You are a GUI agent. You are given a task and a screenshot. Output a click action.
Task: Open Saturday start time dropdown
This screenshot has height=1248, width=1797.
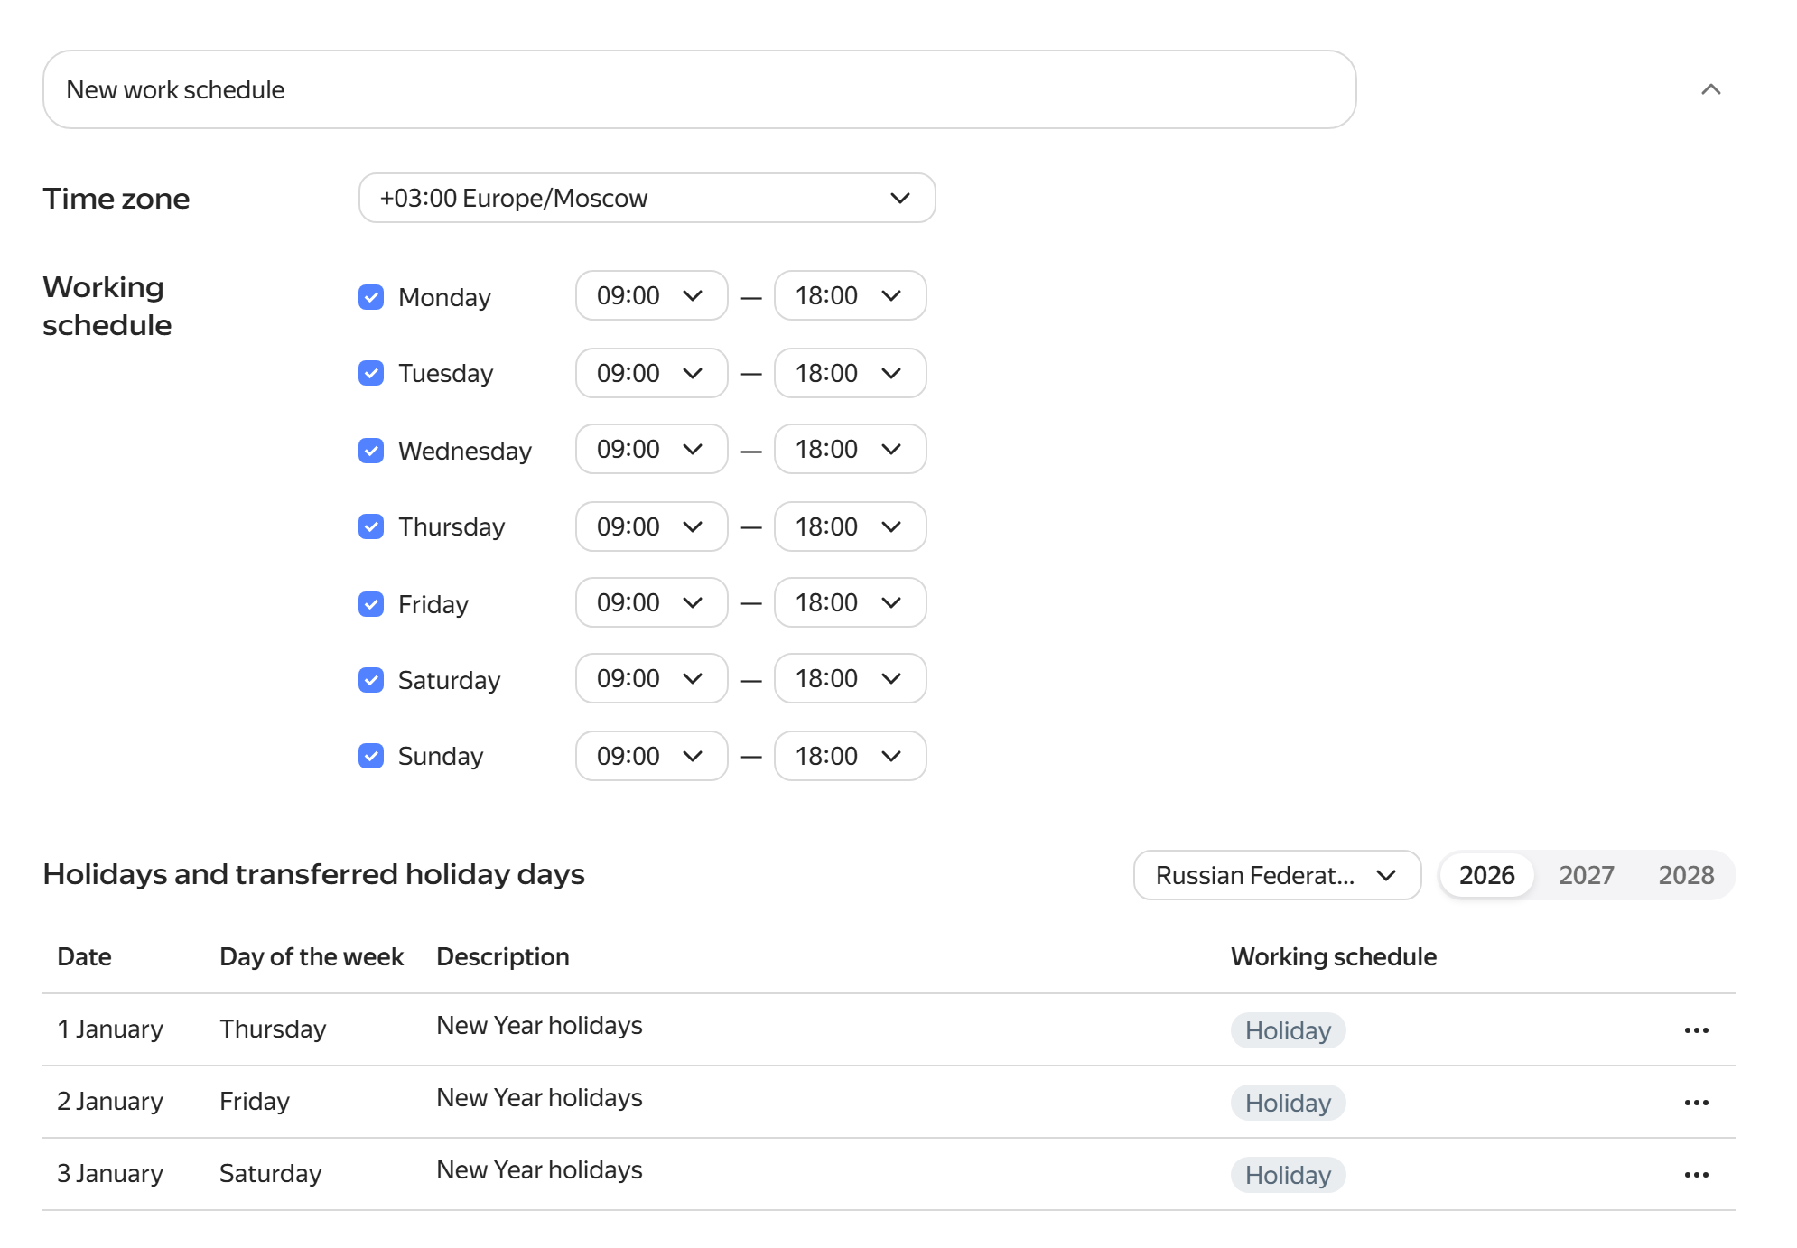[651, 678]
